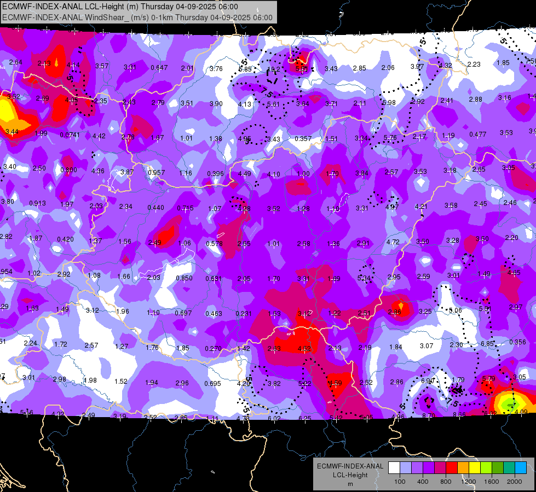This screenshot has width=536, height=492.
Task: Click the yellow legend color swatch
Action: 475,468
